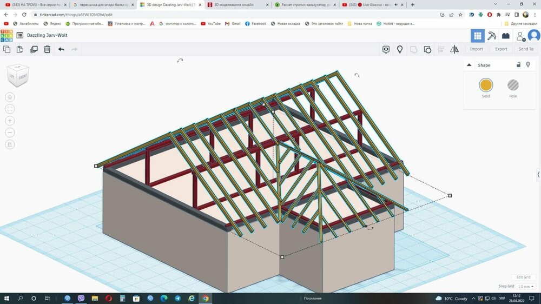Image resolution: width=541 pixels, height=304 pixels.
Task: Expand the right side panel chevron
Action: click(x=538, y=174)
